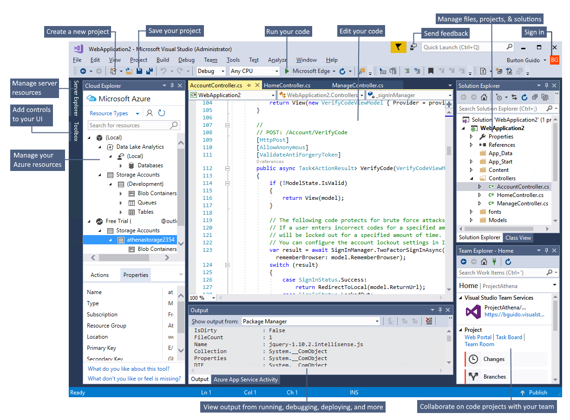Click the Refresh icon in Solution Explorer

click(525, 97)
